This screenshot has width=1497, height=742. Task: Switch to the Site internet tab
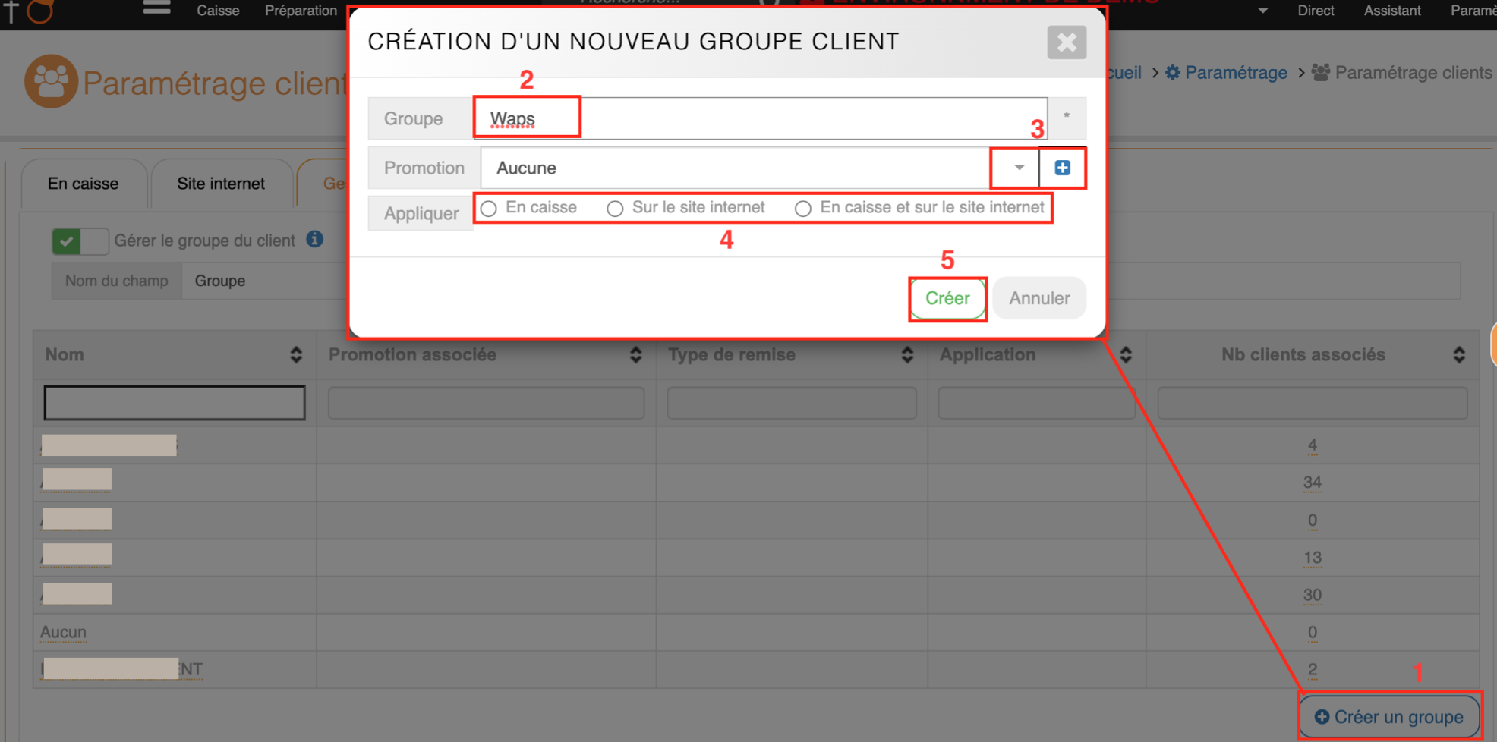point(221,184)
